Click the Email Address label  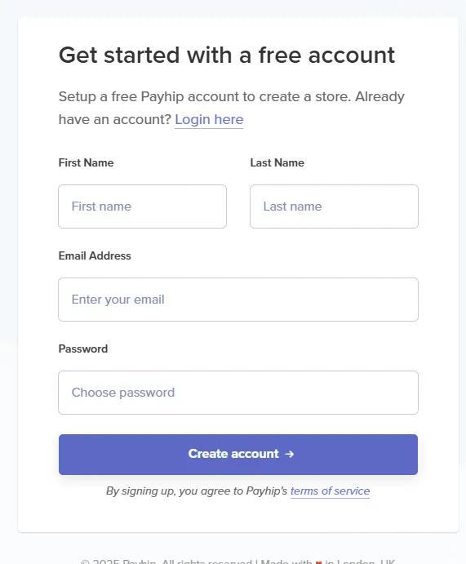pyautogui.click(x=95, y=255)
